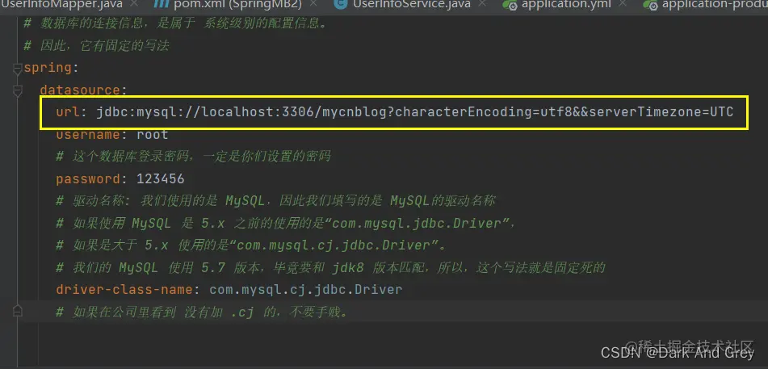Select the application.yml editor tab
This screenshot has width=768, height=369.
pyautogui.click(x=566, y=5)
